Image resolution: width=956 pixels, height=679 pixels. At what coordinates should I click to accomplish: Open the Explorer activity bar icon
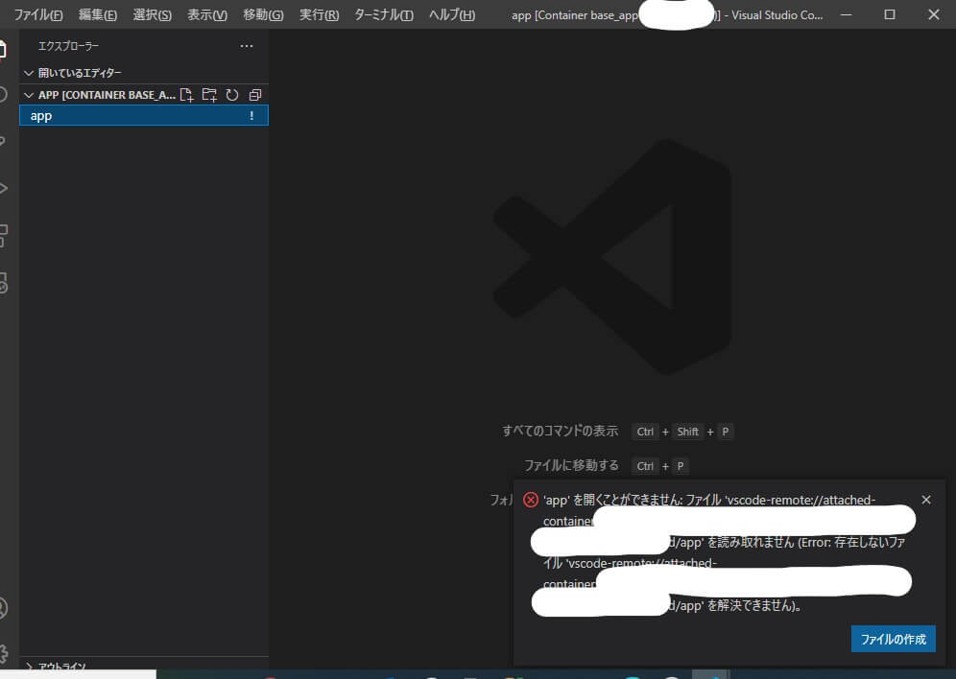pyautogui.click(x=3, y=49)
